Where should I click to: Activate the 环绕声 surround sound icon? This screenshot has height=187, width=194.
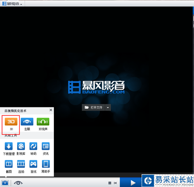coord(43,122)
